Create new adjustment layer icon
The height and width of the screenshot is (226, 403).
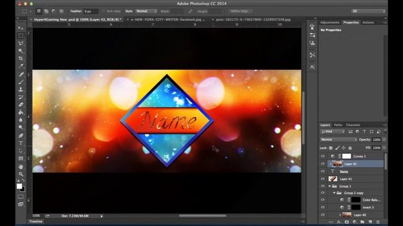(x=355, y=222)
